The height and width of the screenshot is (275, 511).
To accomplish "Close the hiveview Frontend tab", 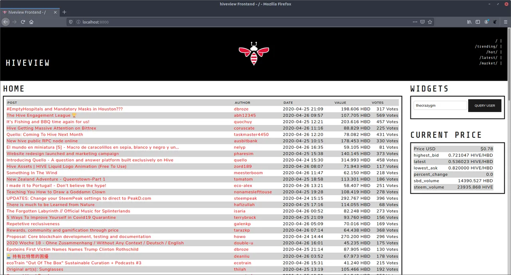I will (54, 12).
